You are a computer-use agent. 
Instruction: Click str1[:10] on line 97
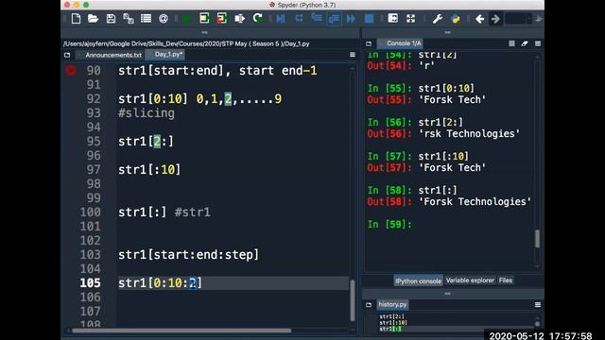pyautogui.click(x=149, y=169)
